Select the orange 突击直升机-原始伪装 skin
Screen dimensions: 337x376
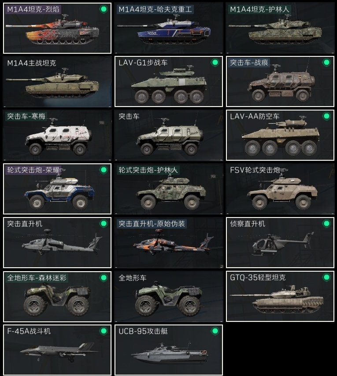coord(169,243)
